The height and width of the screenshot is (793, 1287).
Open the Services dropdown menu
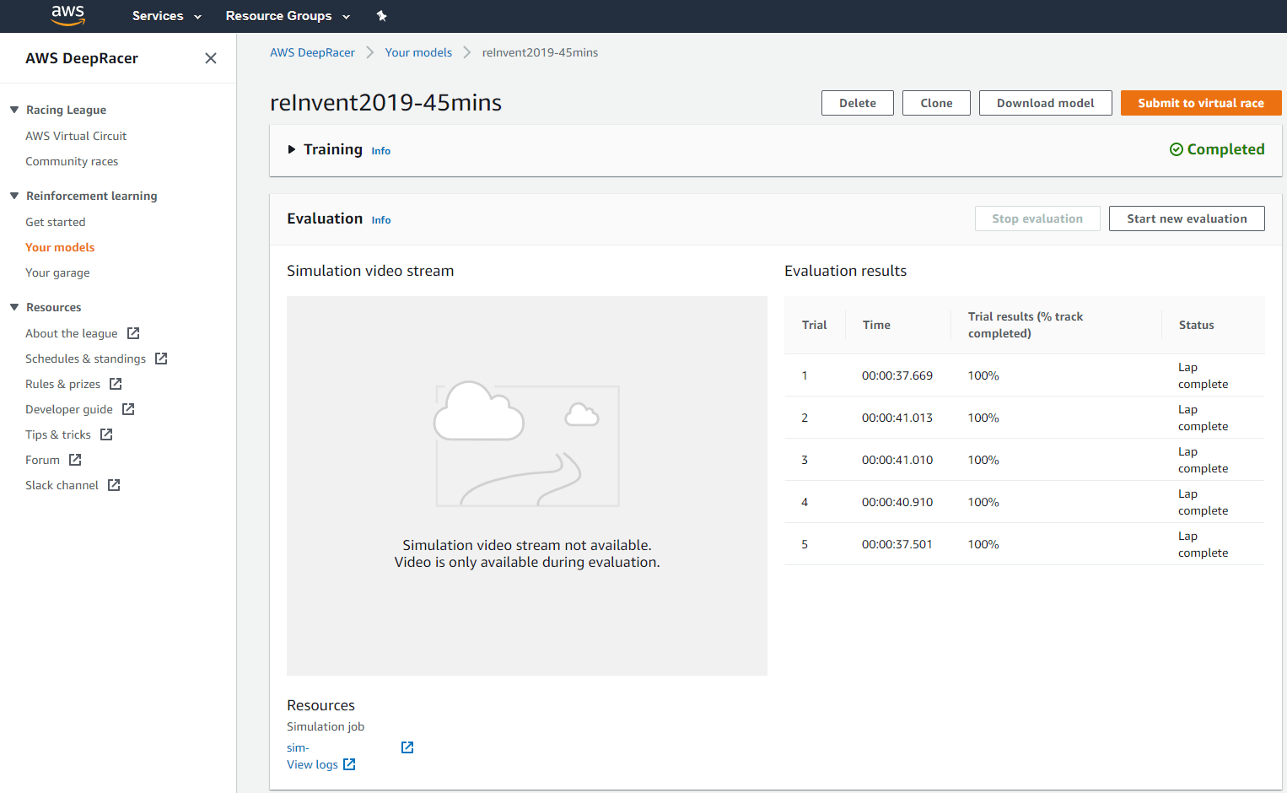tap(166, 16)
